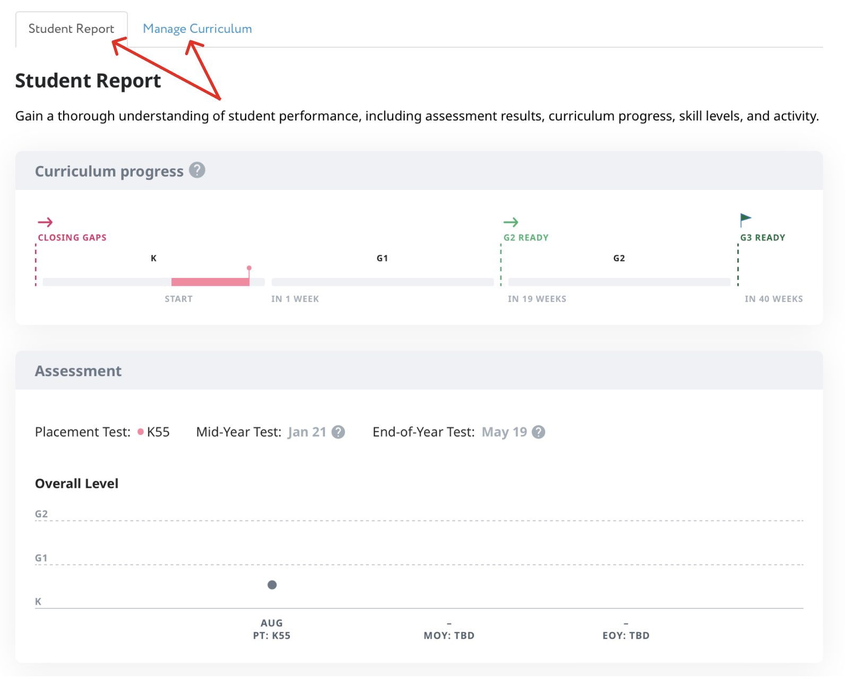
Task: Click the pink dot beside K55
Action: 141,432
